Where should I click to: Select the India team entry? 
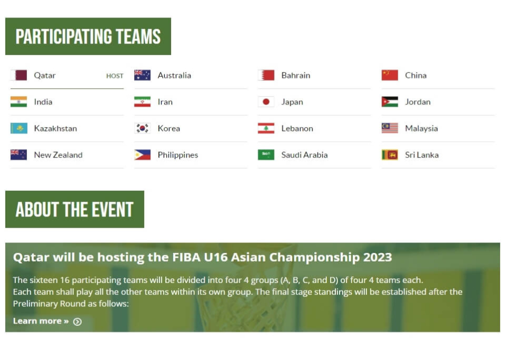click(67, 102)
